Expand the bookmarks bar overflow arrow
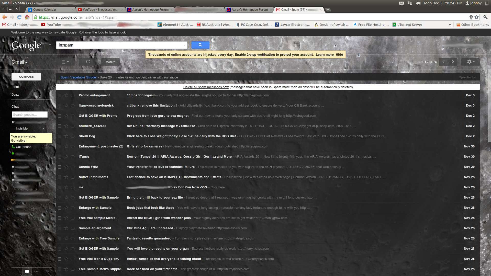 tap(450, 25)
